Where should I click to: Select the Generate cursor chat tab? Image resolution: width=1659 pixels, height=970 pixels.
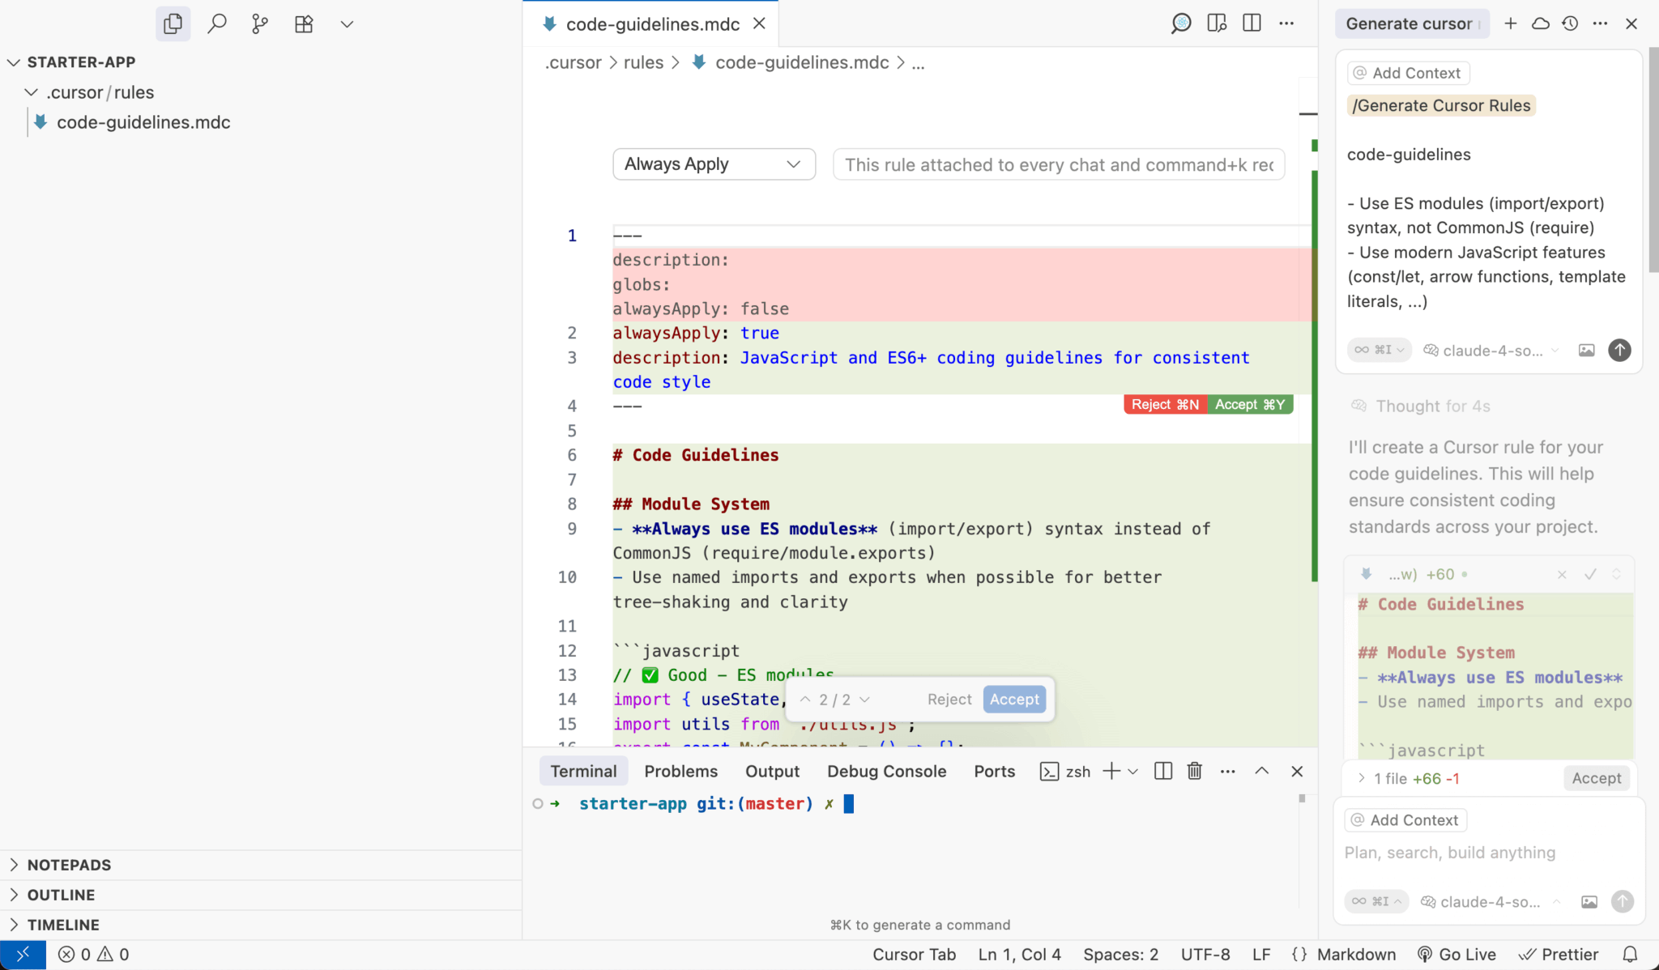point(1411,23)
